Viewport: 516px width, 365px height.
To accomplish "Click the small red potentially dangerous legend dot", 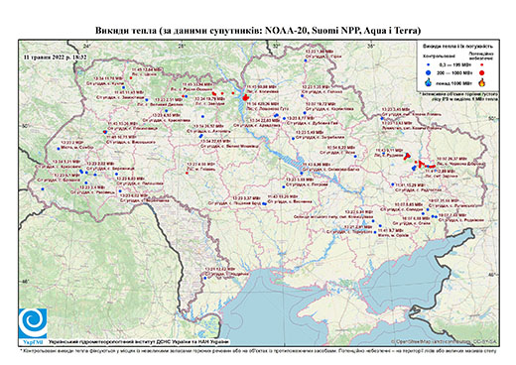I will point(482,64).
